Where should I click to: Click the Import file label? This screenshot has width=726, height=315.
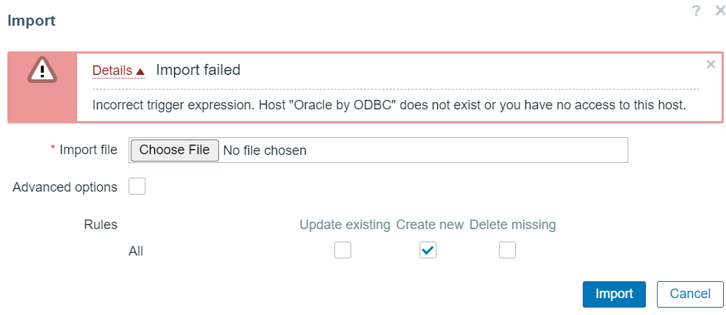coord(88,150)
